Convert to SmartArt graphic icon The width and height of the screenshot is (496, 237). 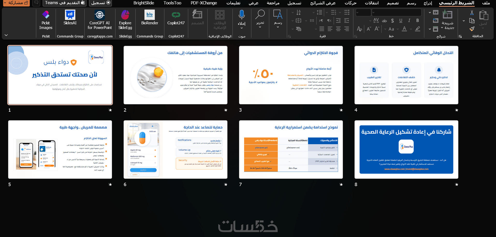click(x=298, y=29)
